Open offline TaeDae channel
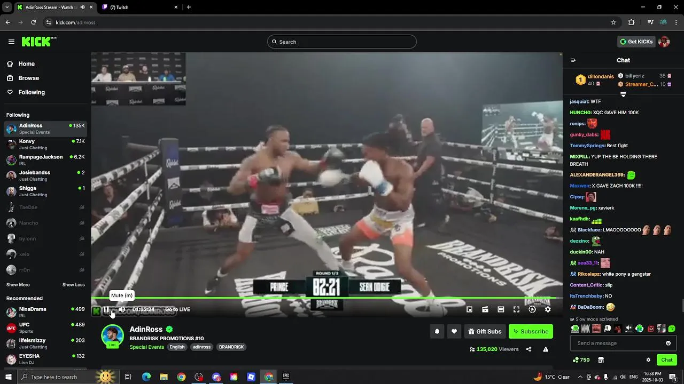This screenshot has width=684, height=384. [45, 207]
